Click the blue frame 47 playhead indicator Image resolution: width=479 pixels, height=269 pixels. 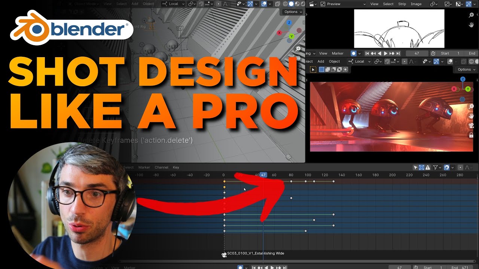[x=263, y=175]
